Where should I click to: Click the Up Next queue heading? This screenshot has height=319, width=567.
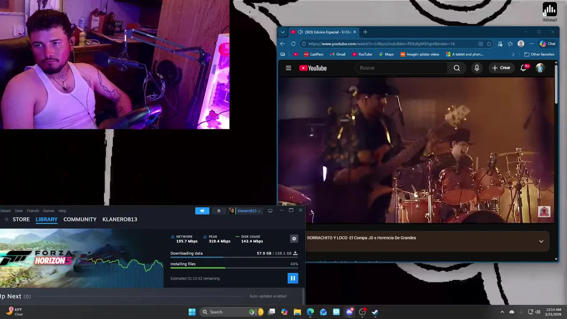[15, 296]
